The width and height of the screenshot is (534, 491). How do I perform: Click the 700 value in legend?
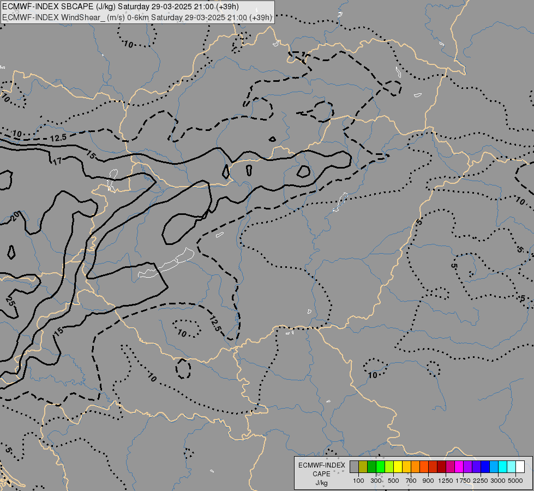(x=411, y=481)
